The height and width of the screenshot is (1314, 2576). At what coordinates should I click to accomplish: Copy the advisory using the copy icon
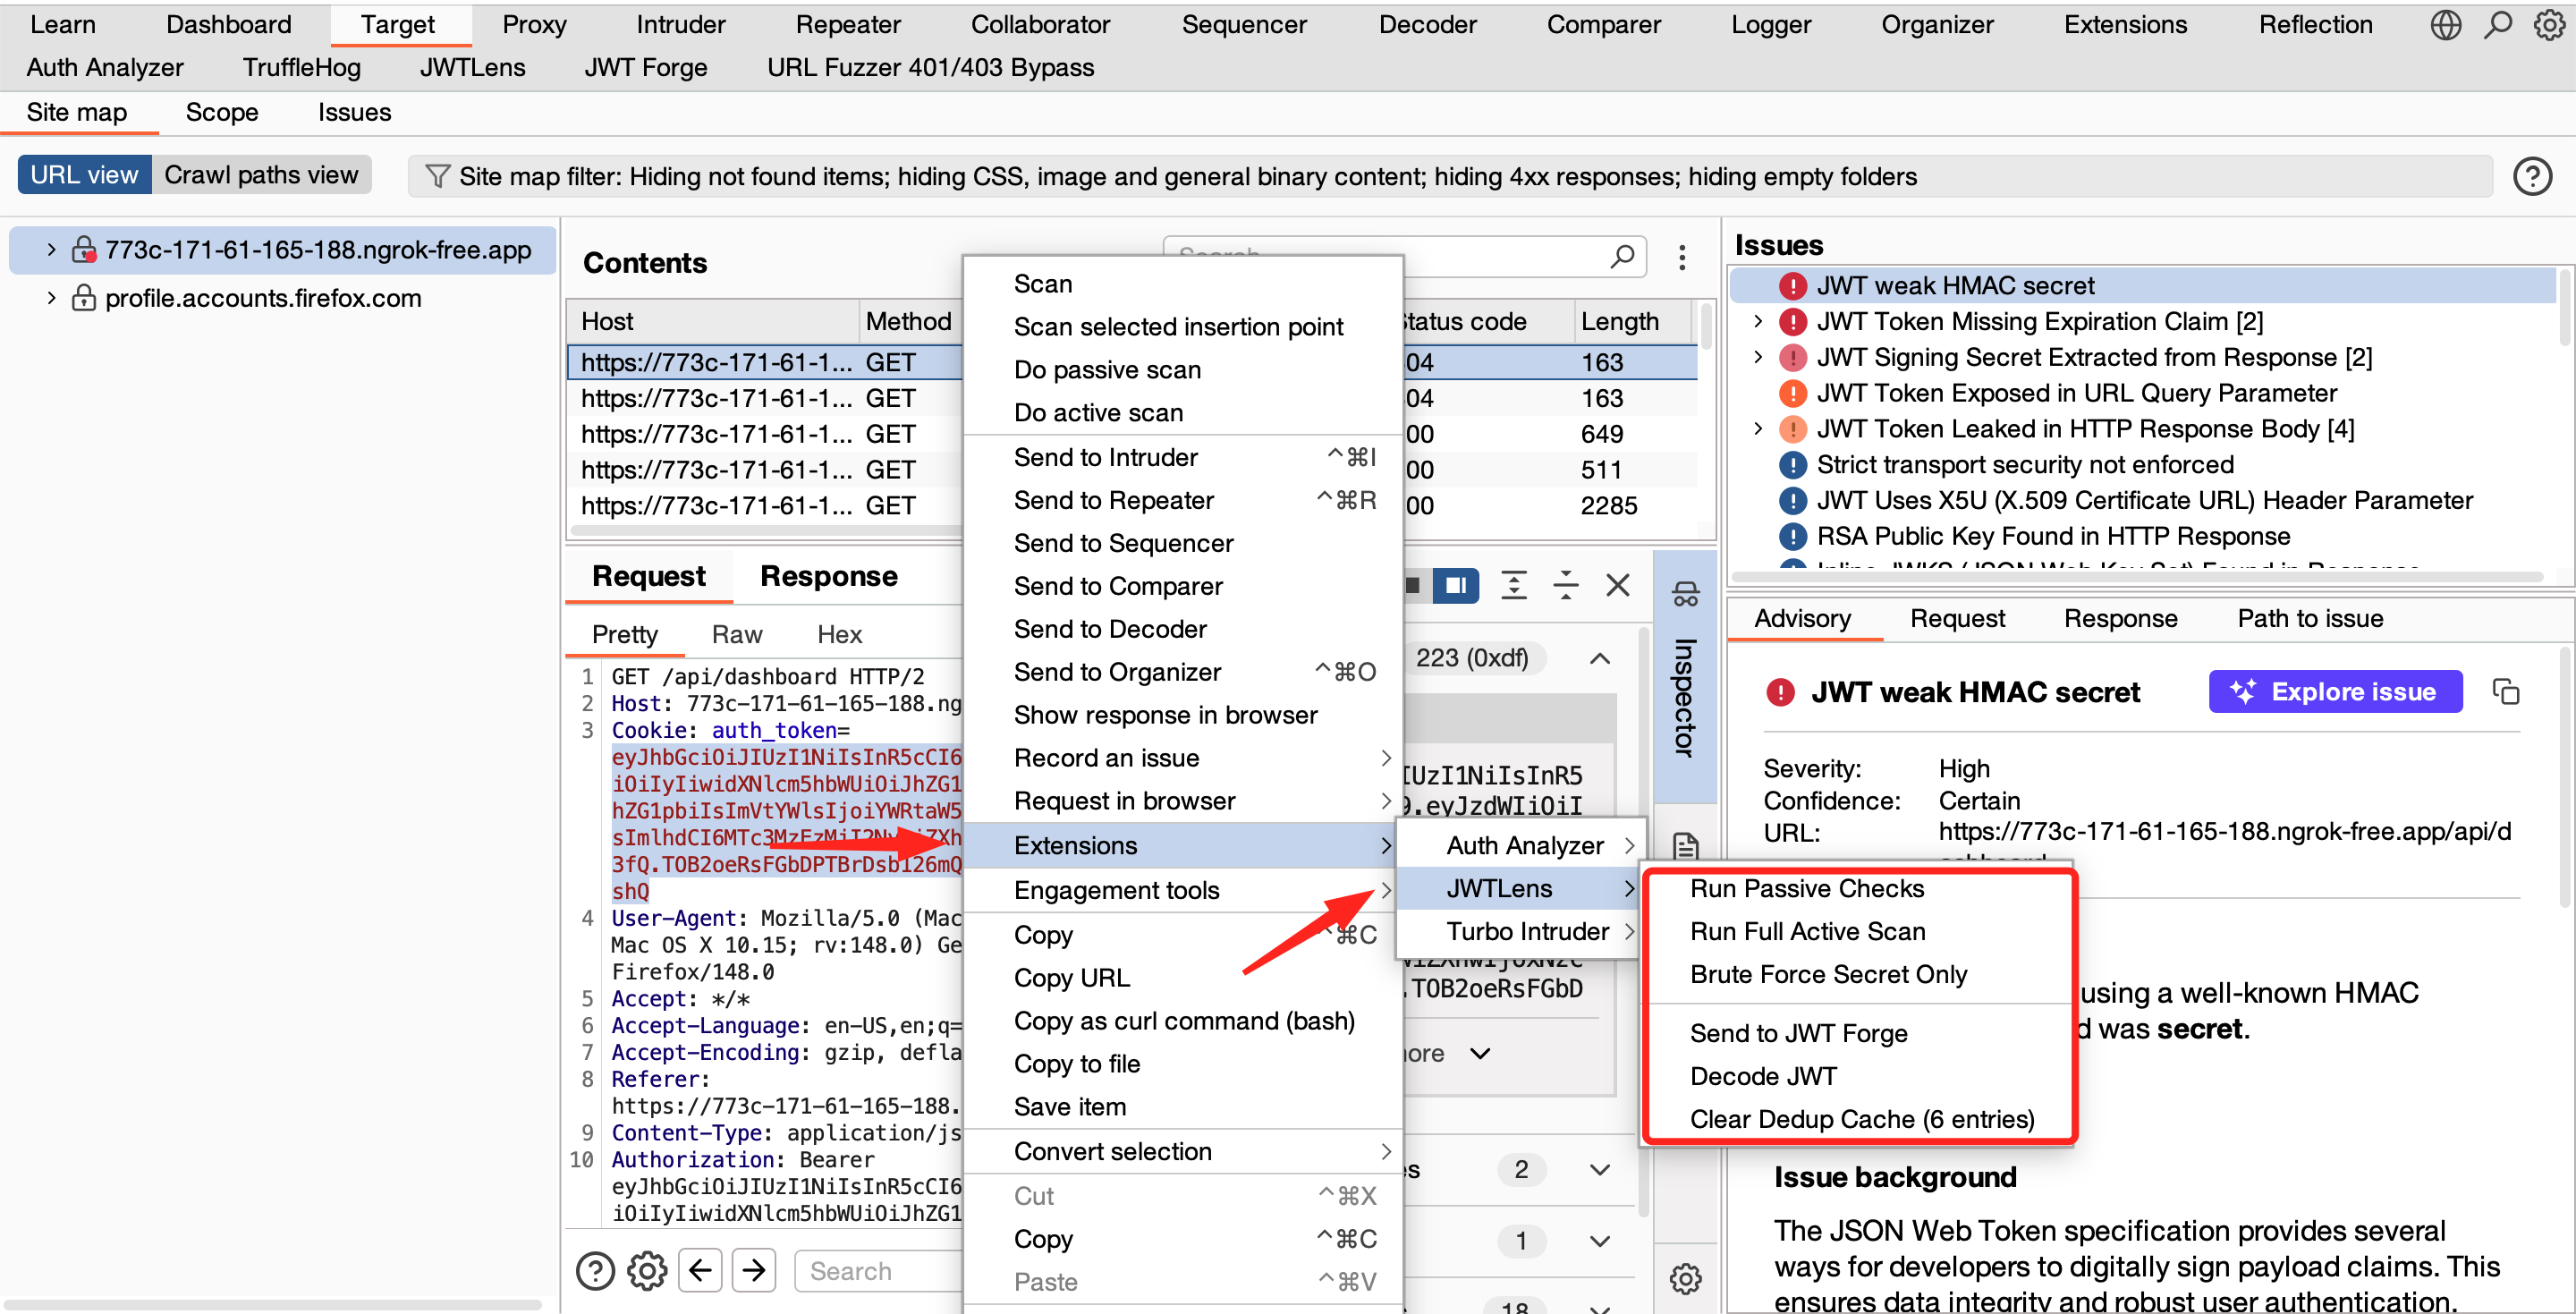2507,691
